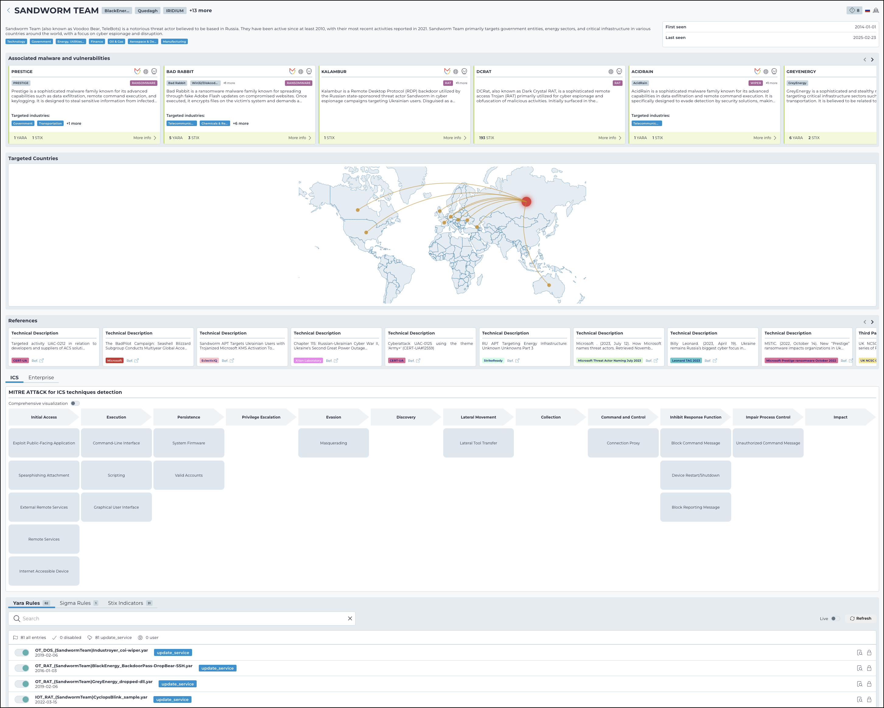Screen dimensions: 884x708
Task: Click the red Russia origin marker on map
Action: (526, 201)
